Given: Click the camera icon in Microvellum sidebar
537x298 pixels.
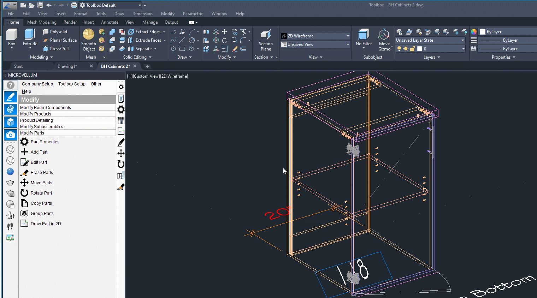Looking at the screenshot, I should tap(10, 135).
